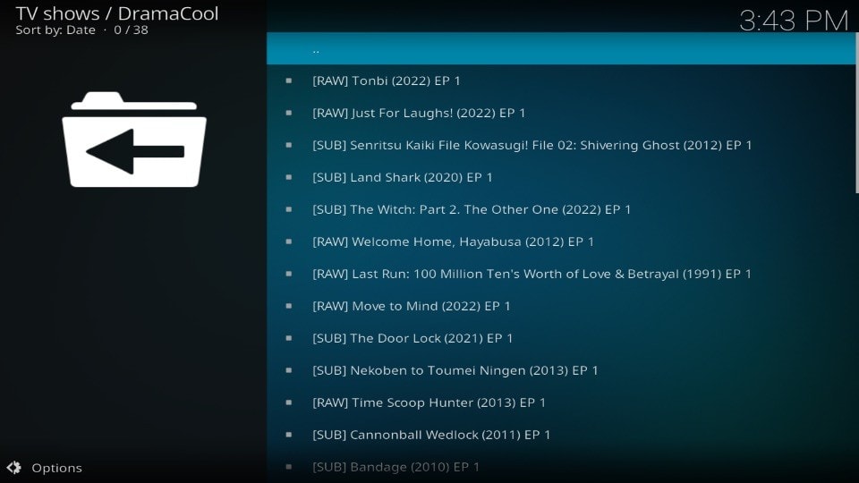Image resolution: width=859 pixels, height=483 pixels.
Task: Click the bullet icon beside Cannonball Wedlock
Action: 289,435
